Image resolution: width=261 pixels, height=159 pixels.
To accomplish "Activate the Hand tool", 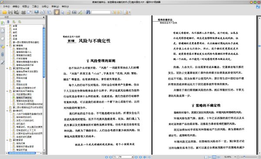I will tap(57, 12).
